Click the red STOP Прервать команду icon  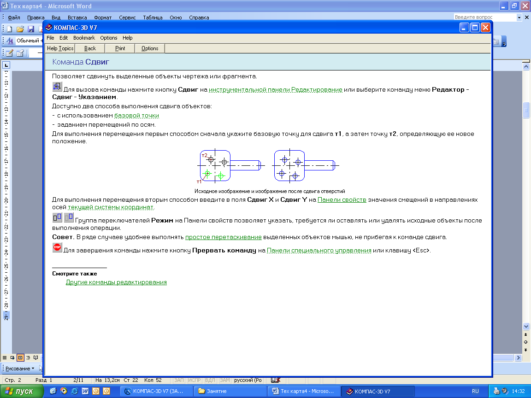point(57,247)
